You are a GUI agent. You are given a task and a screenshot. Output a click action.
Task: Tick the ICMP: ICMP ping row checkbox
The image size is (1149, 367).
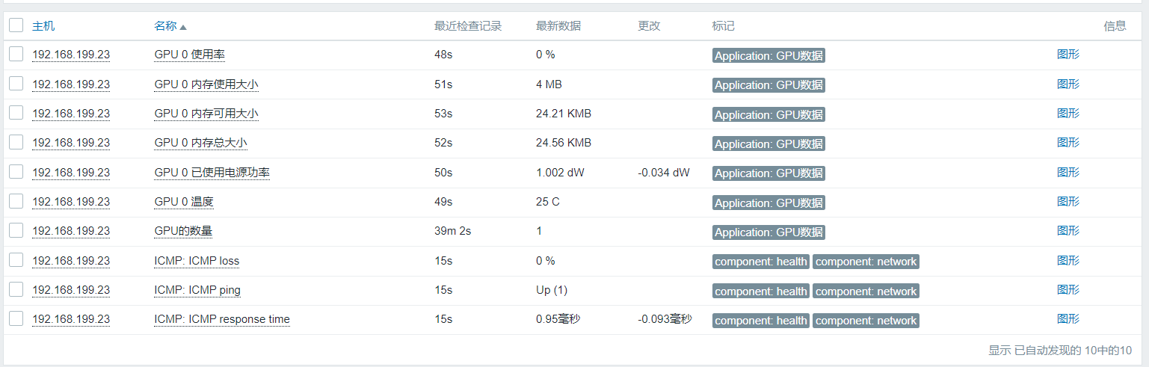click(x=16, y=290)
